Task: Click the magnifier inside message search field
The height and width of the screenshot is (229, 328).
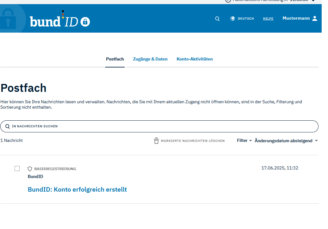Action: tap(8, 126)
